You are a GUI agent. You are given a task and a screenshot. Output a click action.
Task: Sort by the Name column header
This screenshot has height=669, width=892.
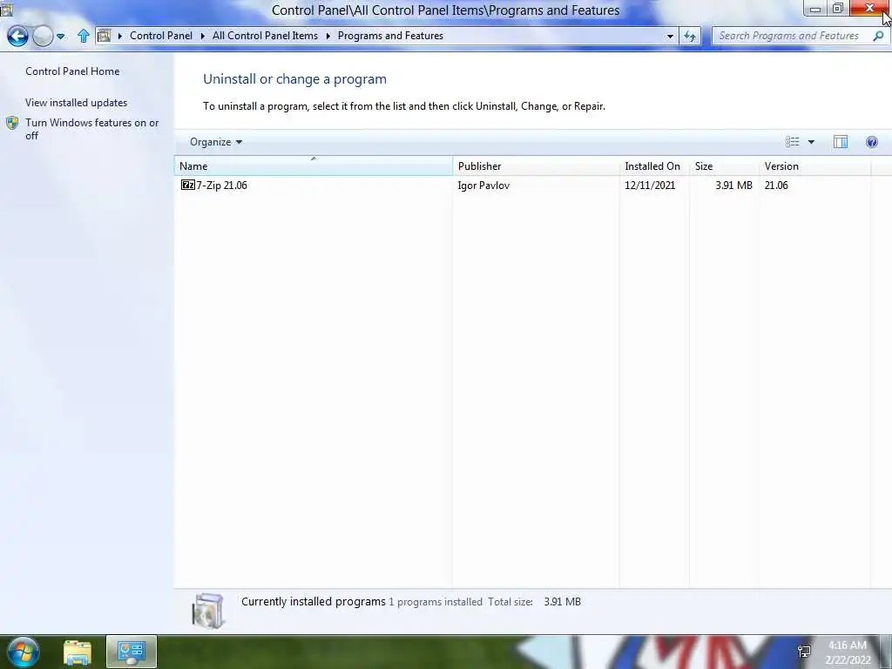[314, 166]
